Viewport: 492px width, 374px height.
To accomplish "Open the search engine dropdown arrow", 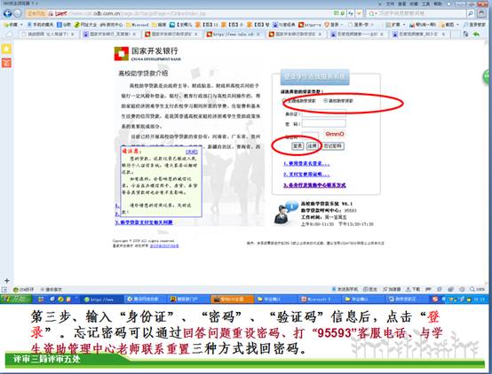I will 376,14.
